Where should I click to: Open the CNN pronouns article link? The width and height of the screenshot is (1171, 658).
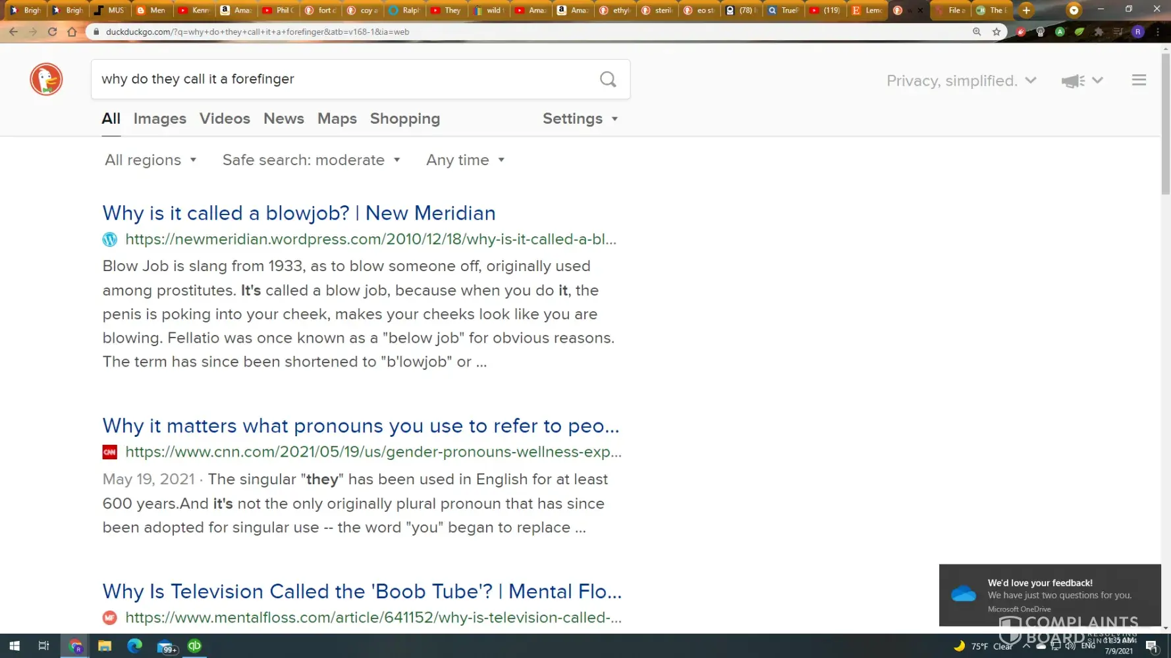[x=360, y=426]
